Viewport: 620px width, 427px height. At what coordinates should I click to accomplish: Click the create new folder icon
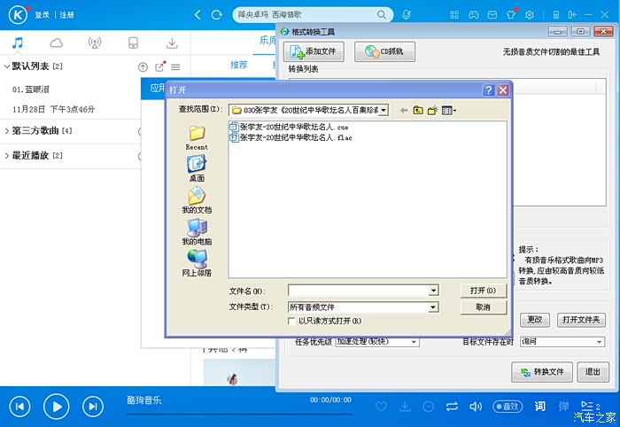432,110
